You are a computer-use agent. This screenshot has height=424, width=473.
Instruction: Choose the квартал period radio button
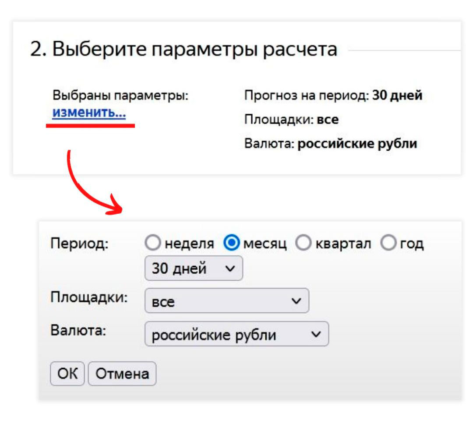[303, 243]
